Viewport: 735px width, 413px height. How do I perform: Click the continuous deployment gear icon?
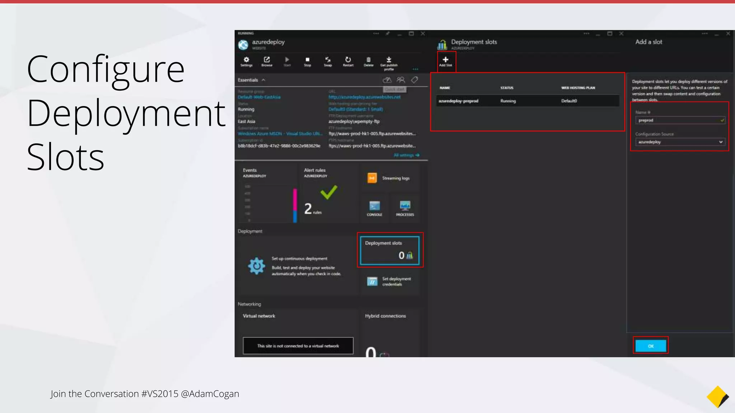pyautogui.click(x=257, y=266)
